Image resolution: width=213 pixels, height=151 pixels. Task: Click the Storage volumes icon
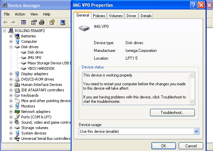click(17, 128)
